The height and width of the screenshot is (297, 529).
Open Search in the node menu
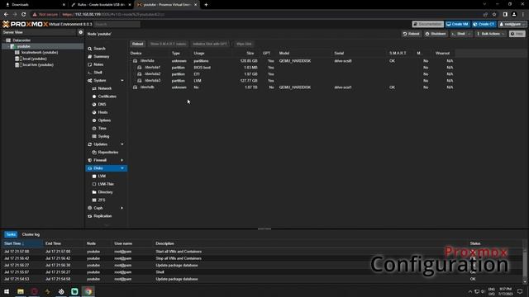click(99, 49)
